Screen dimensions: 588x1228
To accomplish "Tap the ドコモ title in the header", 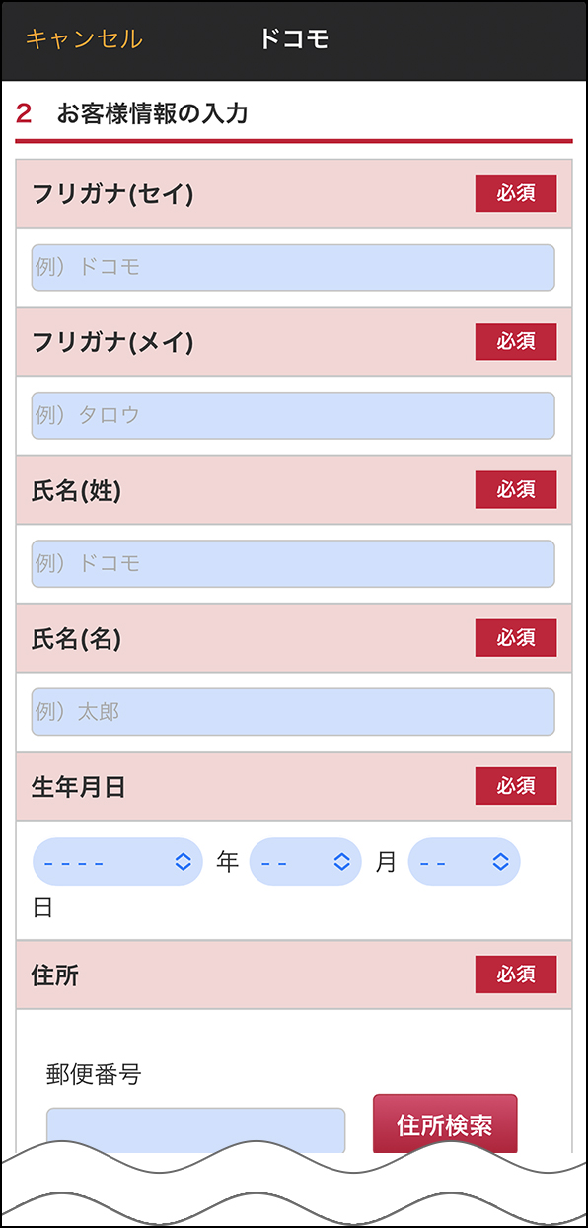I will click(x=294, y=38).
